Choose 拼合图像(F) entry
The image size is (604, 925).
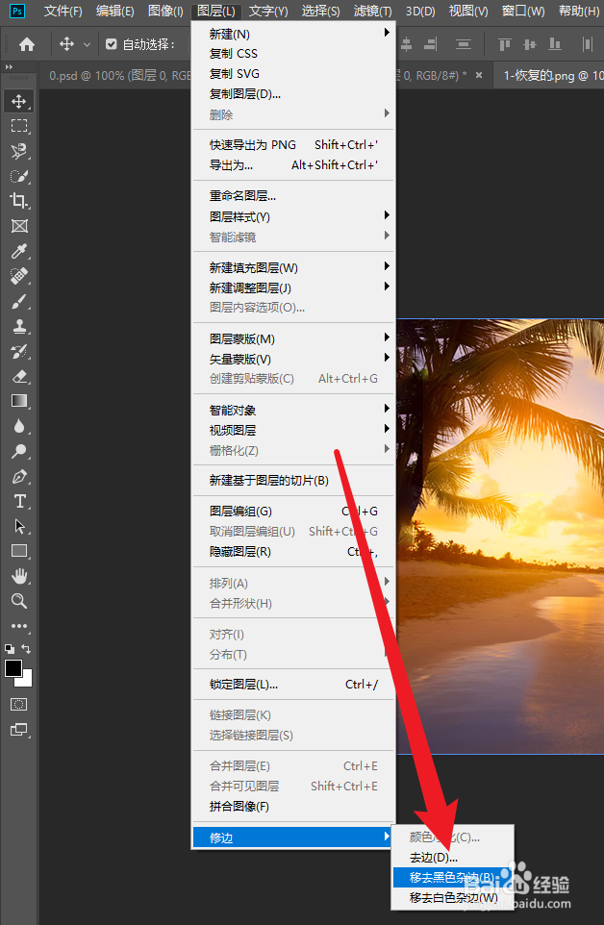293,807
